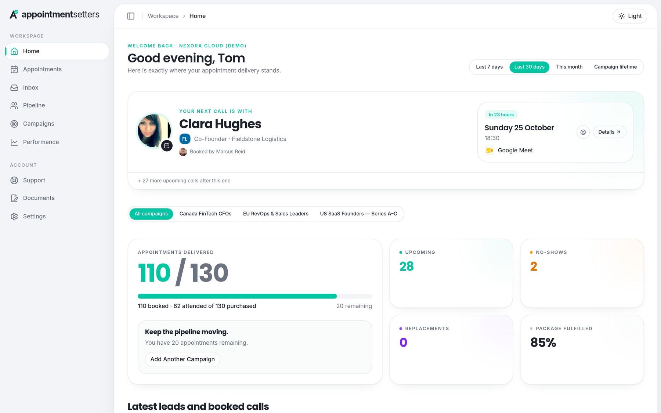Filter by US SaaS Founders Series A–C
This screenshot has height=413, width=661.
(x=358, y=214)
